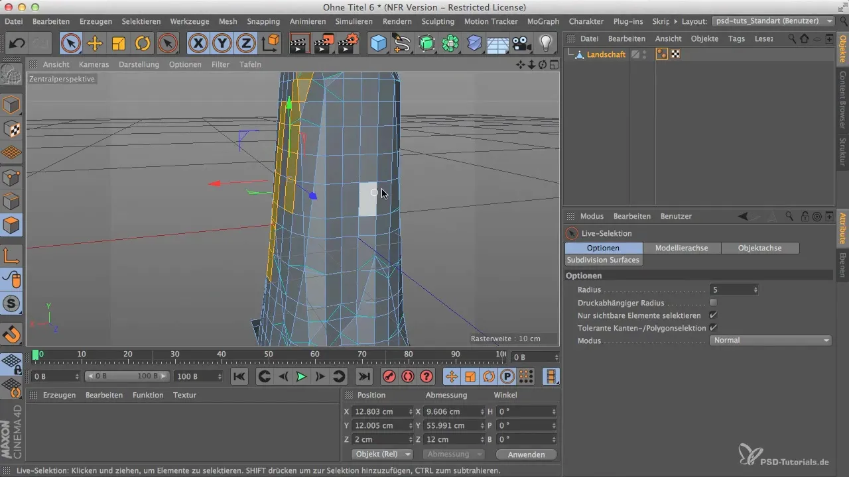Toggle Y axis lock

click(x=222, y=44)
